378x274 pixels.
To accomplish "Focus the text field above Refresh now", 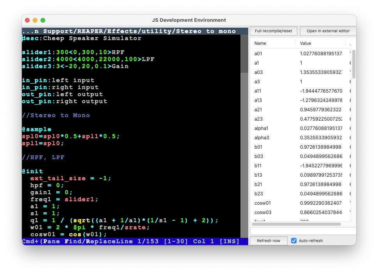I will pyautogui.click(x=303, y=231).
